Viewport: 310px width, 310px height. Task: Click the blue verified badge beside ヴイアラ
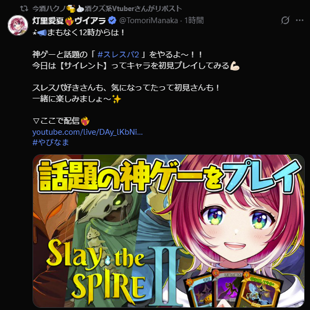click(112, 21)
